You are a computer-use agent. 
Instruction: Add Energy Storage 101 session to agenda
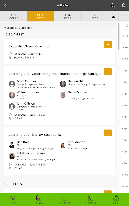pyautogui.click(x=108, y=133)
